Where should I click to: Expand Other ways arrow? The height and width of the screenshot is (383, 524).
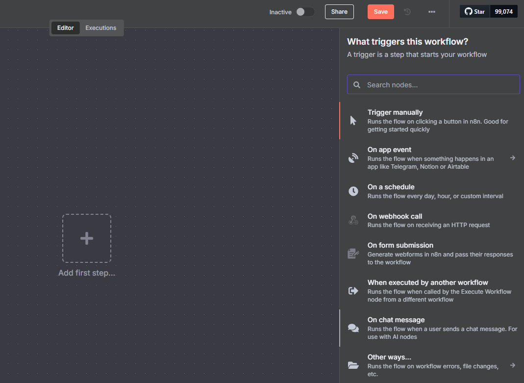coord(512,365)
